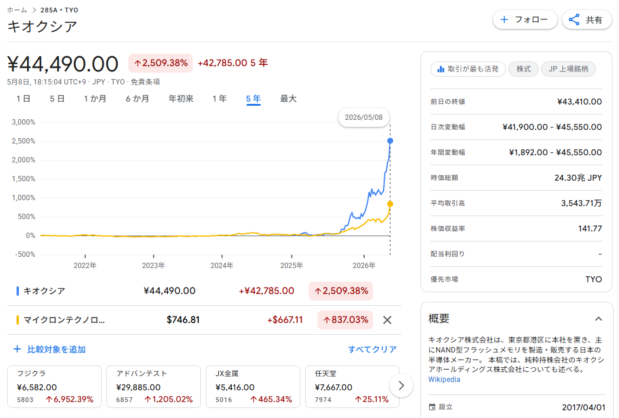Select the 1年 time range tab
Screen dimensions: 619x418
click(x=219, y=99)
